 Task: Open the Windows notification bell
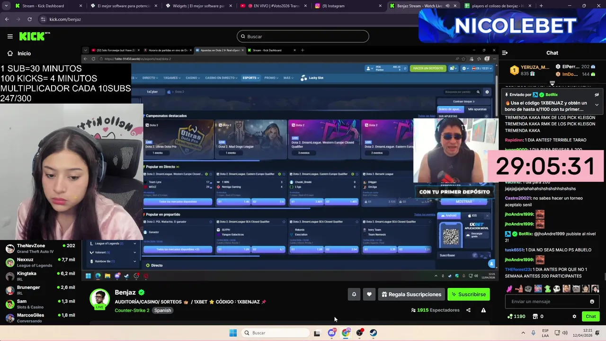point(597,333)
